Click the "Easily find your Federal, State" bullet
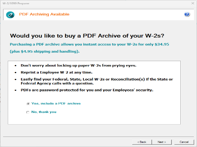 [97, 81]
